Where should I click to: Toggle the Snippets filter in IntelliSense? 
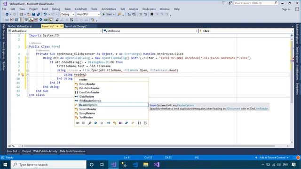145,123
